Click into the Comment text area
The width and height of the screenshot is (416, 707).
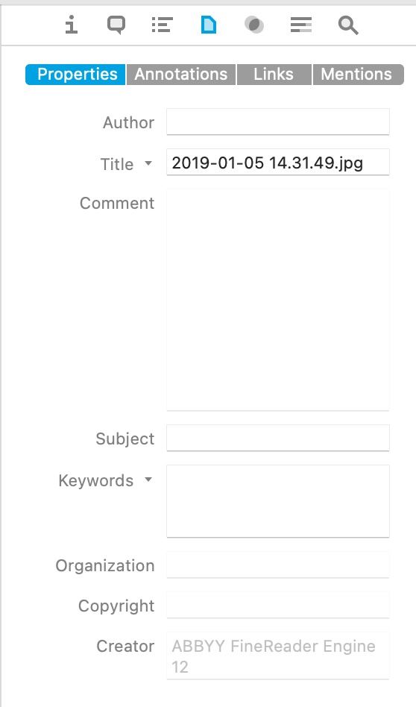[x=278, y=300]
